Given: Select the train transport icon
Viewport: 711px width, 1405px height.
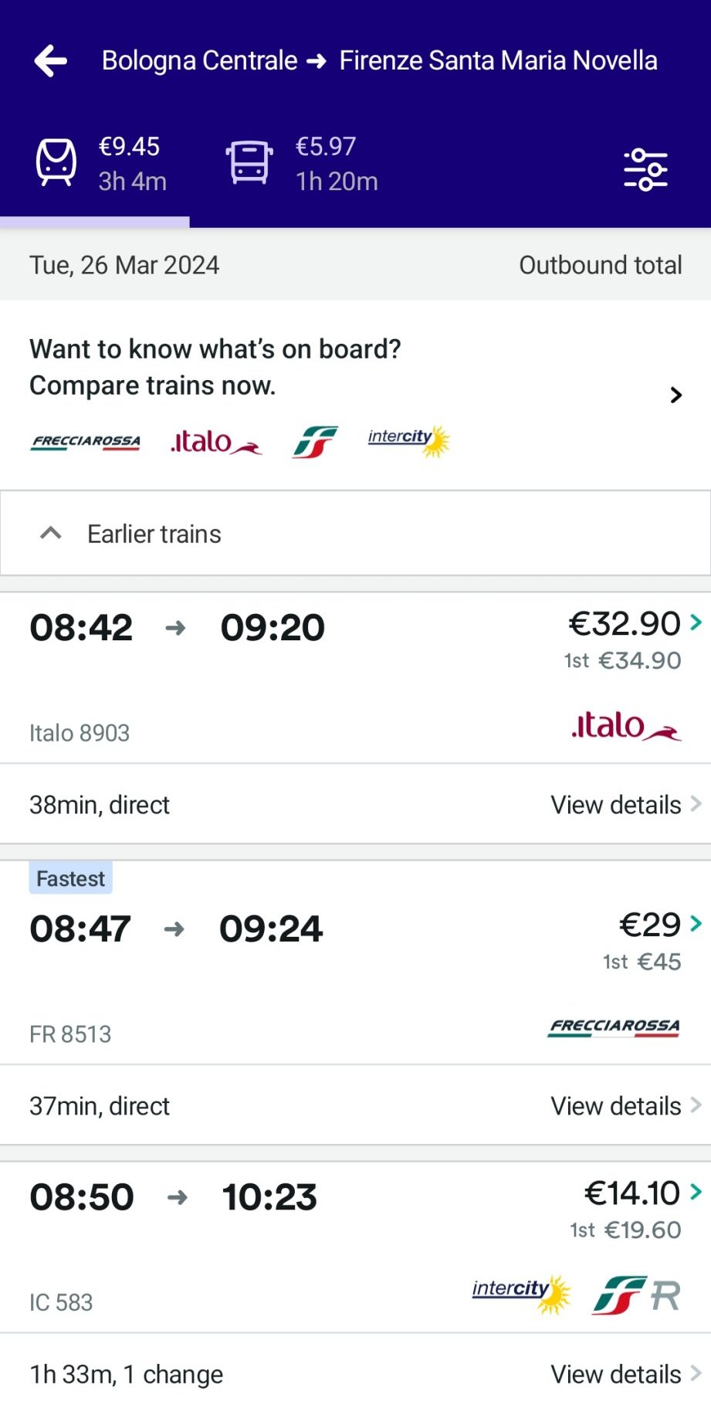Looking at the screenshot, I should 56,162.
